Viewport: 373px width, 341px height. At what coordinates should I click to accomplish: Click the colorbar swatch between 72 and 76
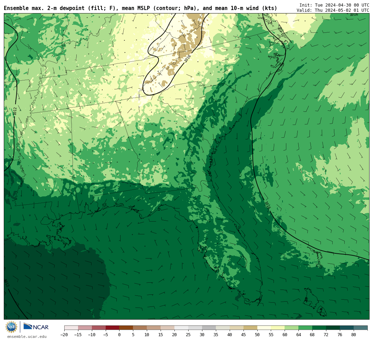[333, 328]
